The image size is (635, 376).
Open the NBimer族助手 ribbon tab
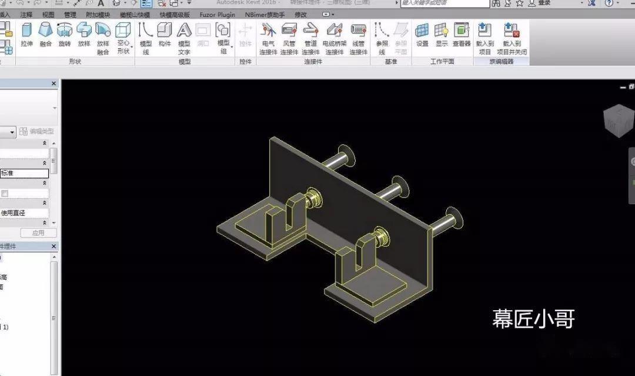point(265,15)
